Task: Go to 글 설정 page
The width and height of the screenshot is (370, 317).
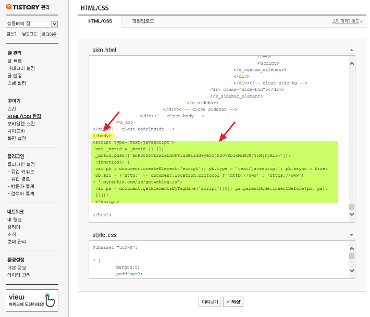Action: [15, 76]
